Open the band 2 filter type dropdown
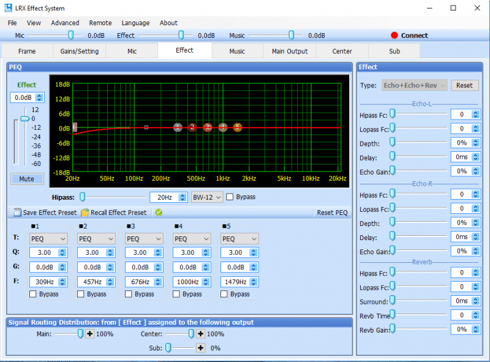490x362 pixels. coord(96,239)
